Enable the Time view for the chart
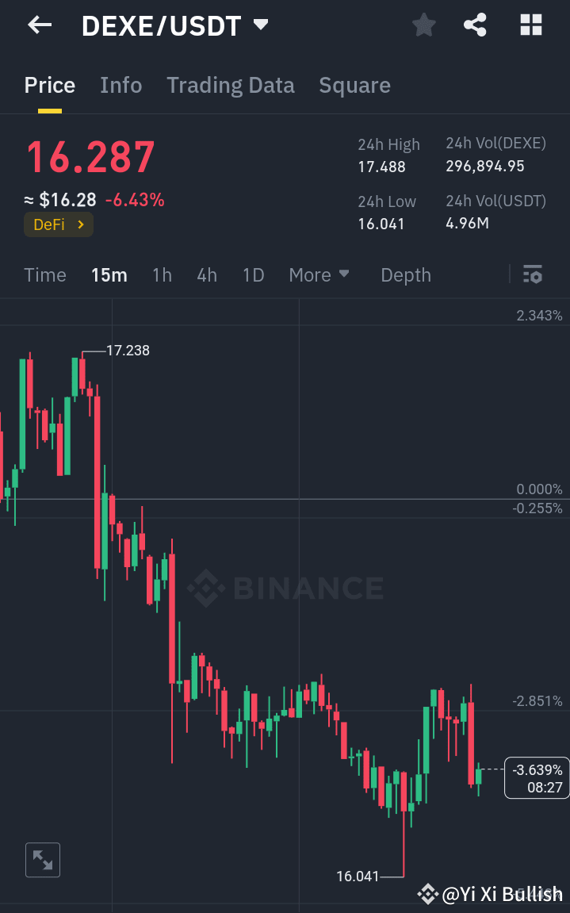The width and height of the screenshot is (570, 913). [44, 274]
